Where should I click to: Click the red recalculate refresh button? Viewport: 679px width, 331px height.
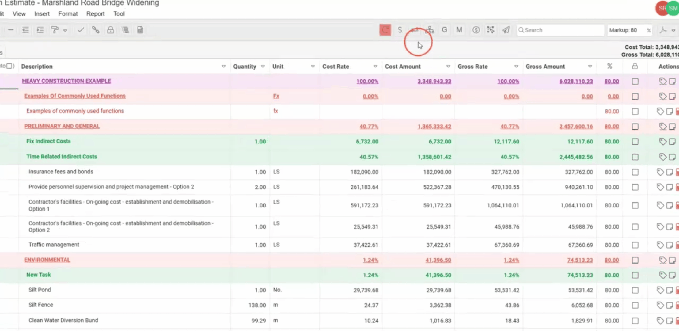[385, 30]
